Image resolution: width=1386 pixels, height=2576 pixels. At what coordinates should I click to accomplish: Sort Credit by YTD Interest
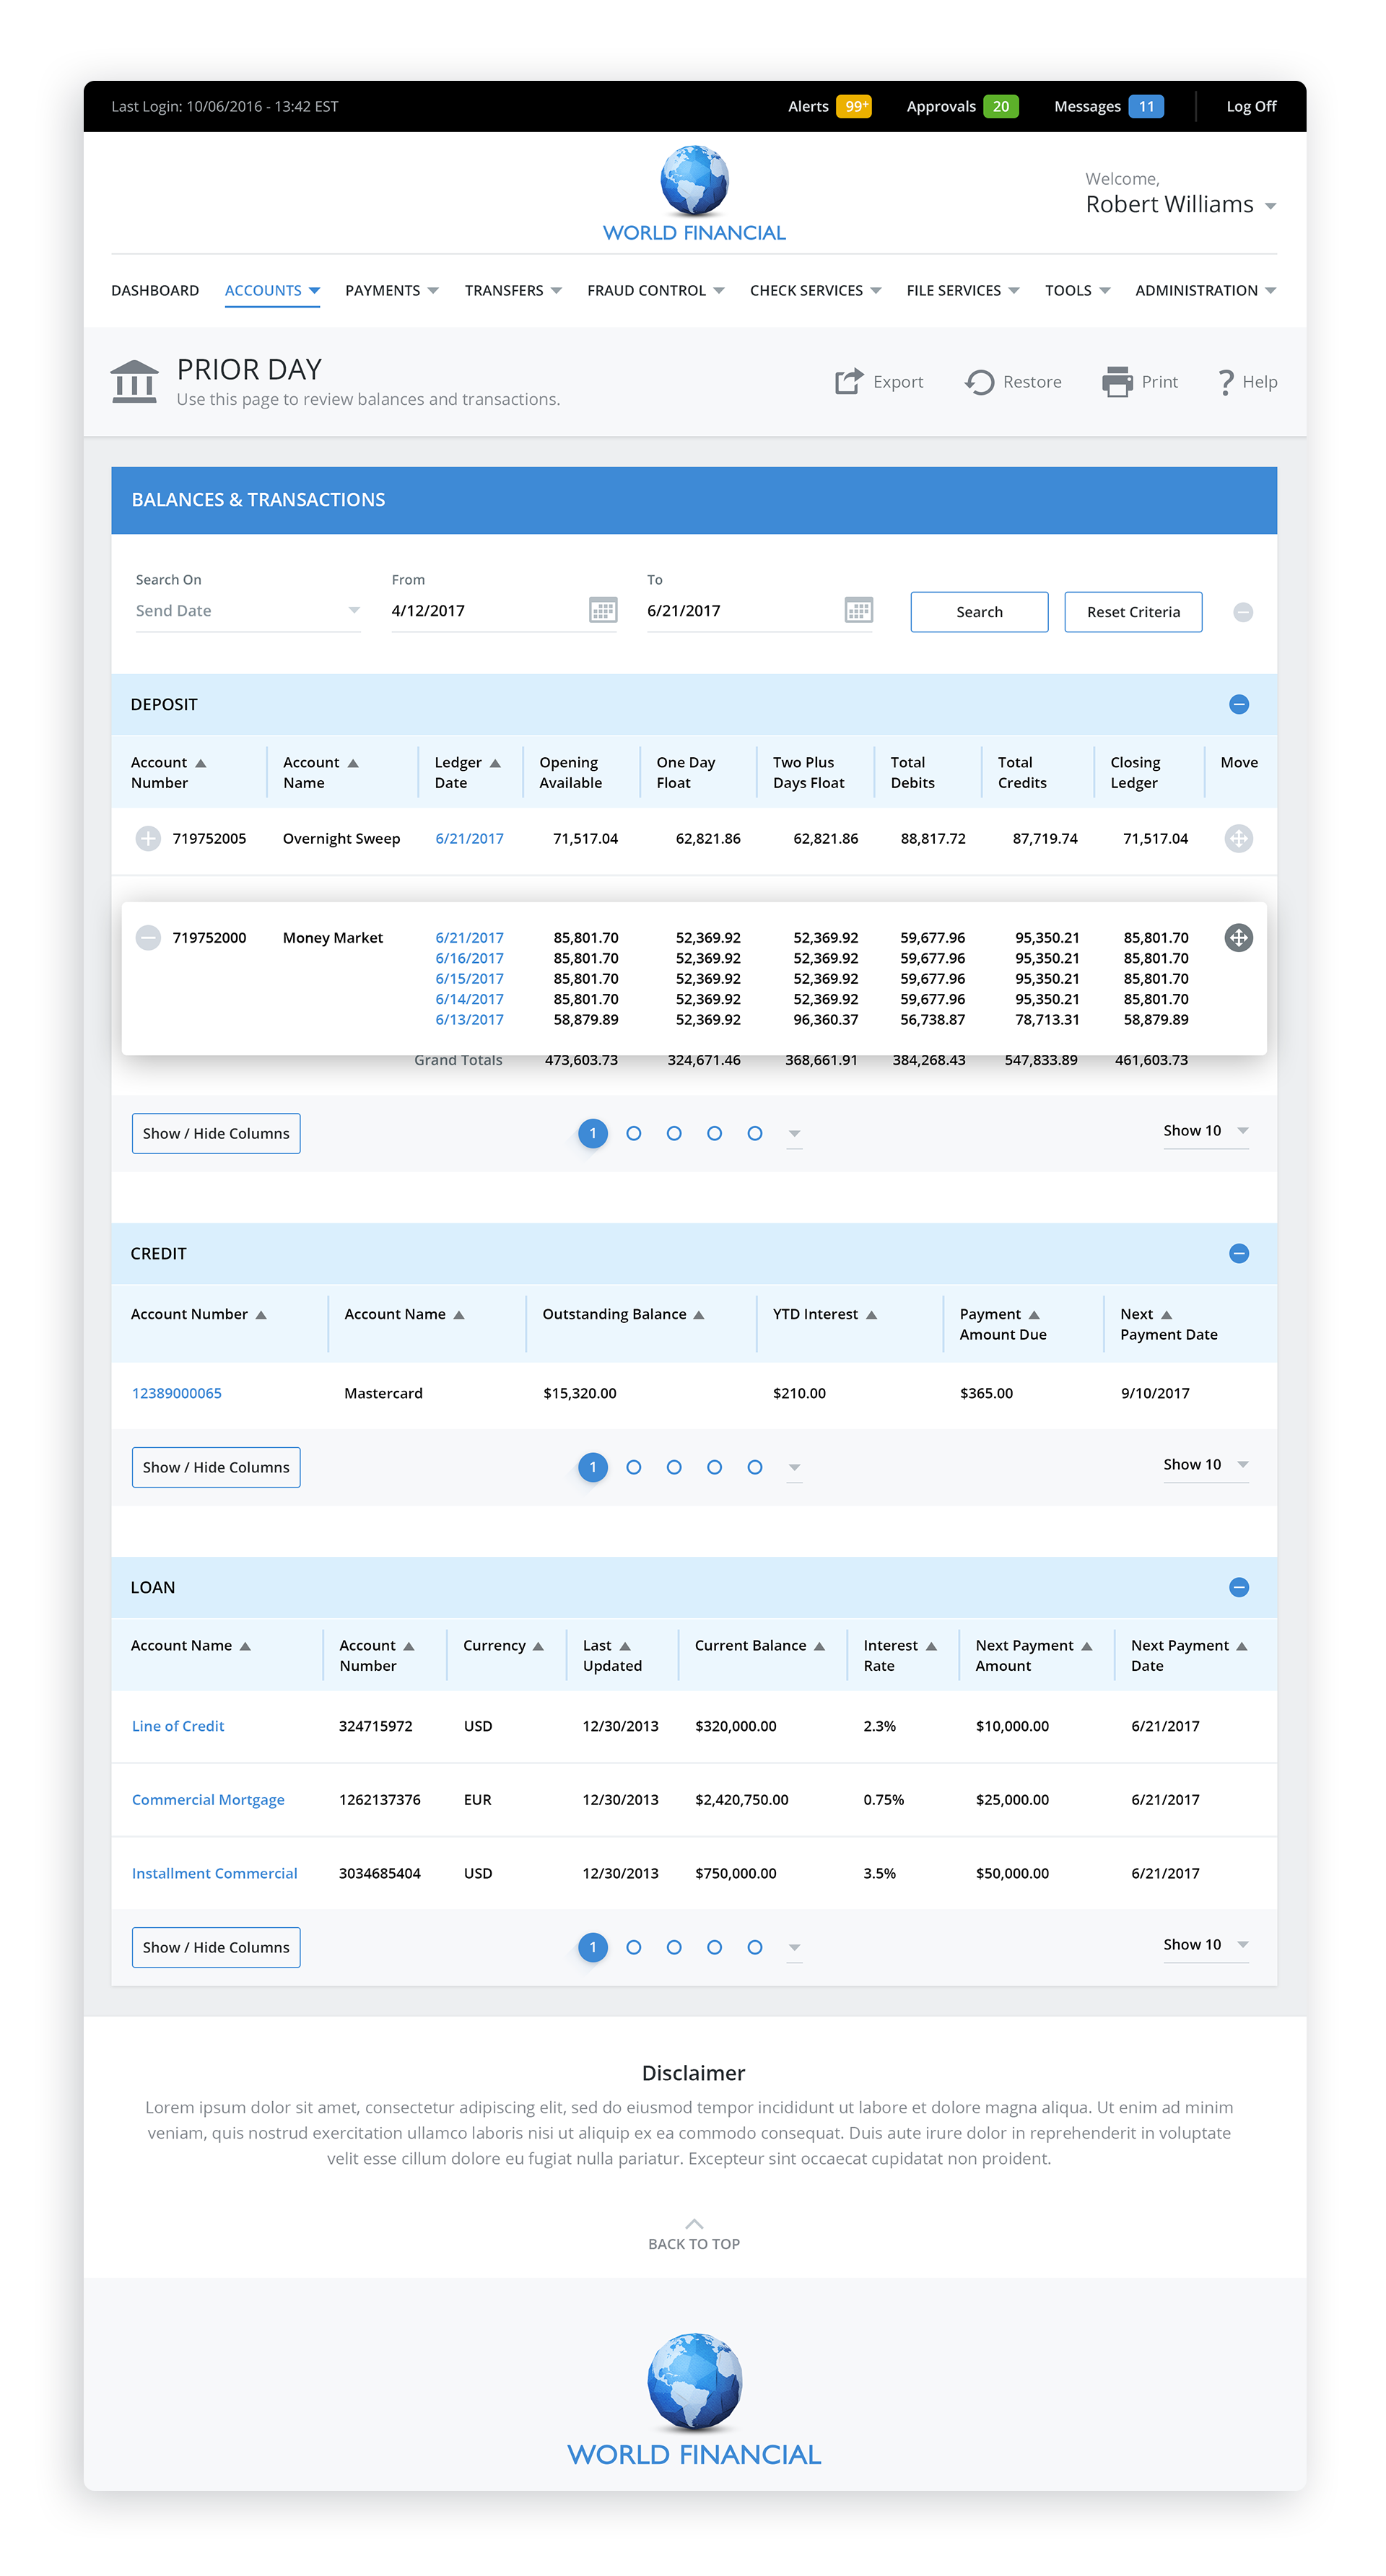click(871, 1315)
